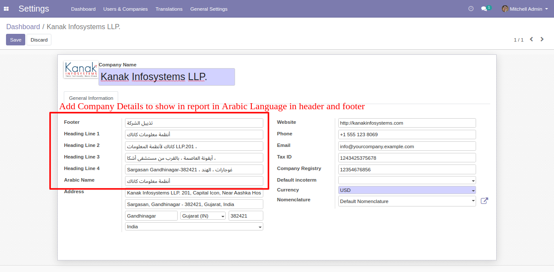Click the Footer field label
This screenshot has width=554, height=272.
coord(72,122)
